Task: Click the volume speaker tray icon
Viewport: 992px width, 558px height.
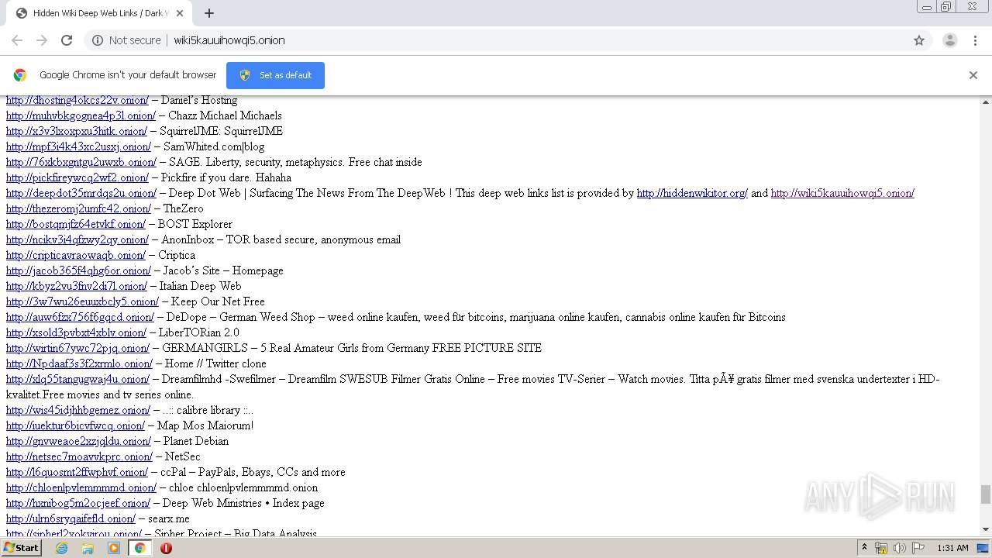Action: pos(900,548)
